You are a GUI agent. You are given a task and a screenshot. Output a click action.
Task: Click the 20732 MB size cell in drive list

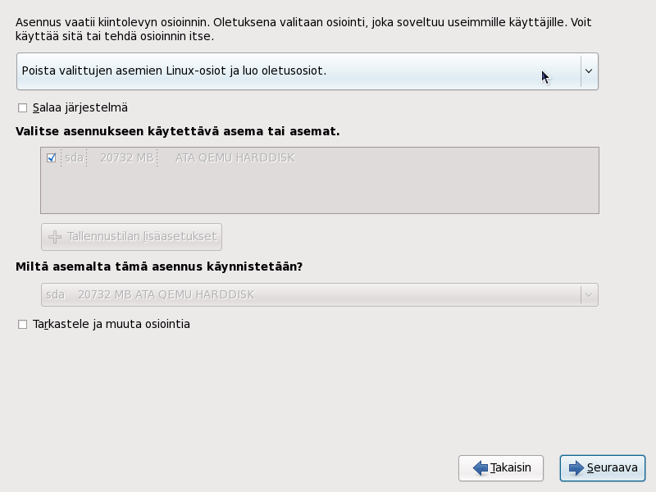[127, 157]
